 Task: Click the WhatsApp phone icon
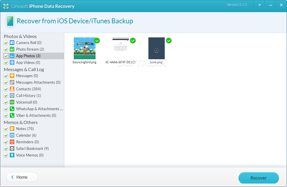click(12, 109)
